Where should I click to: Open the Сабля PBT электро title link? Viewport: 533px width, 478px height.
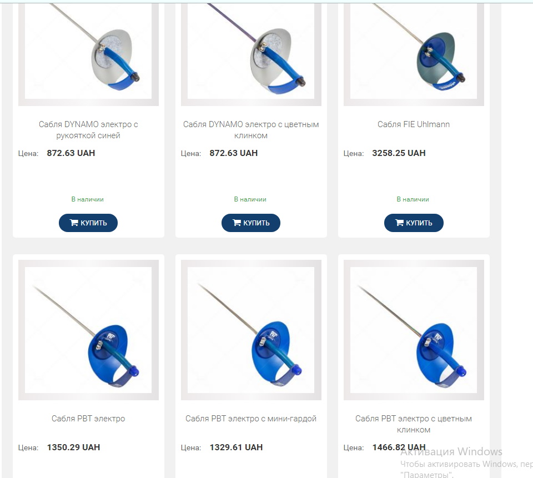[88, 419]
